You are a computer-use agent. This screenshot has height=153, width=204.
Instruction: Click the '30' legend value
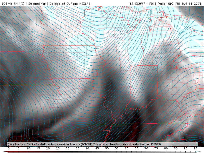click(x=68, y=148)
